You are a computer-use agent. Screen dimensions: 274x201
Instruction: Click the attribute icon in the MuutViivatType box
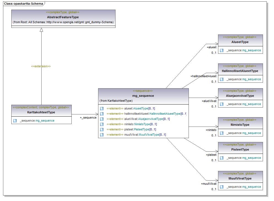pyautogui.click(x=222, y=187)
